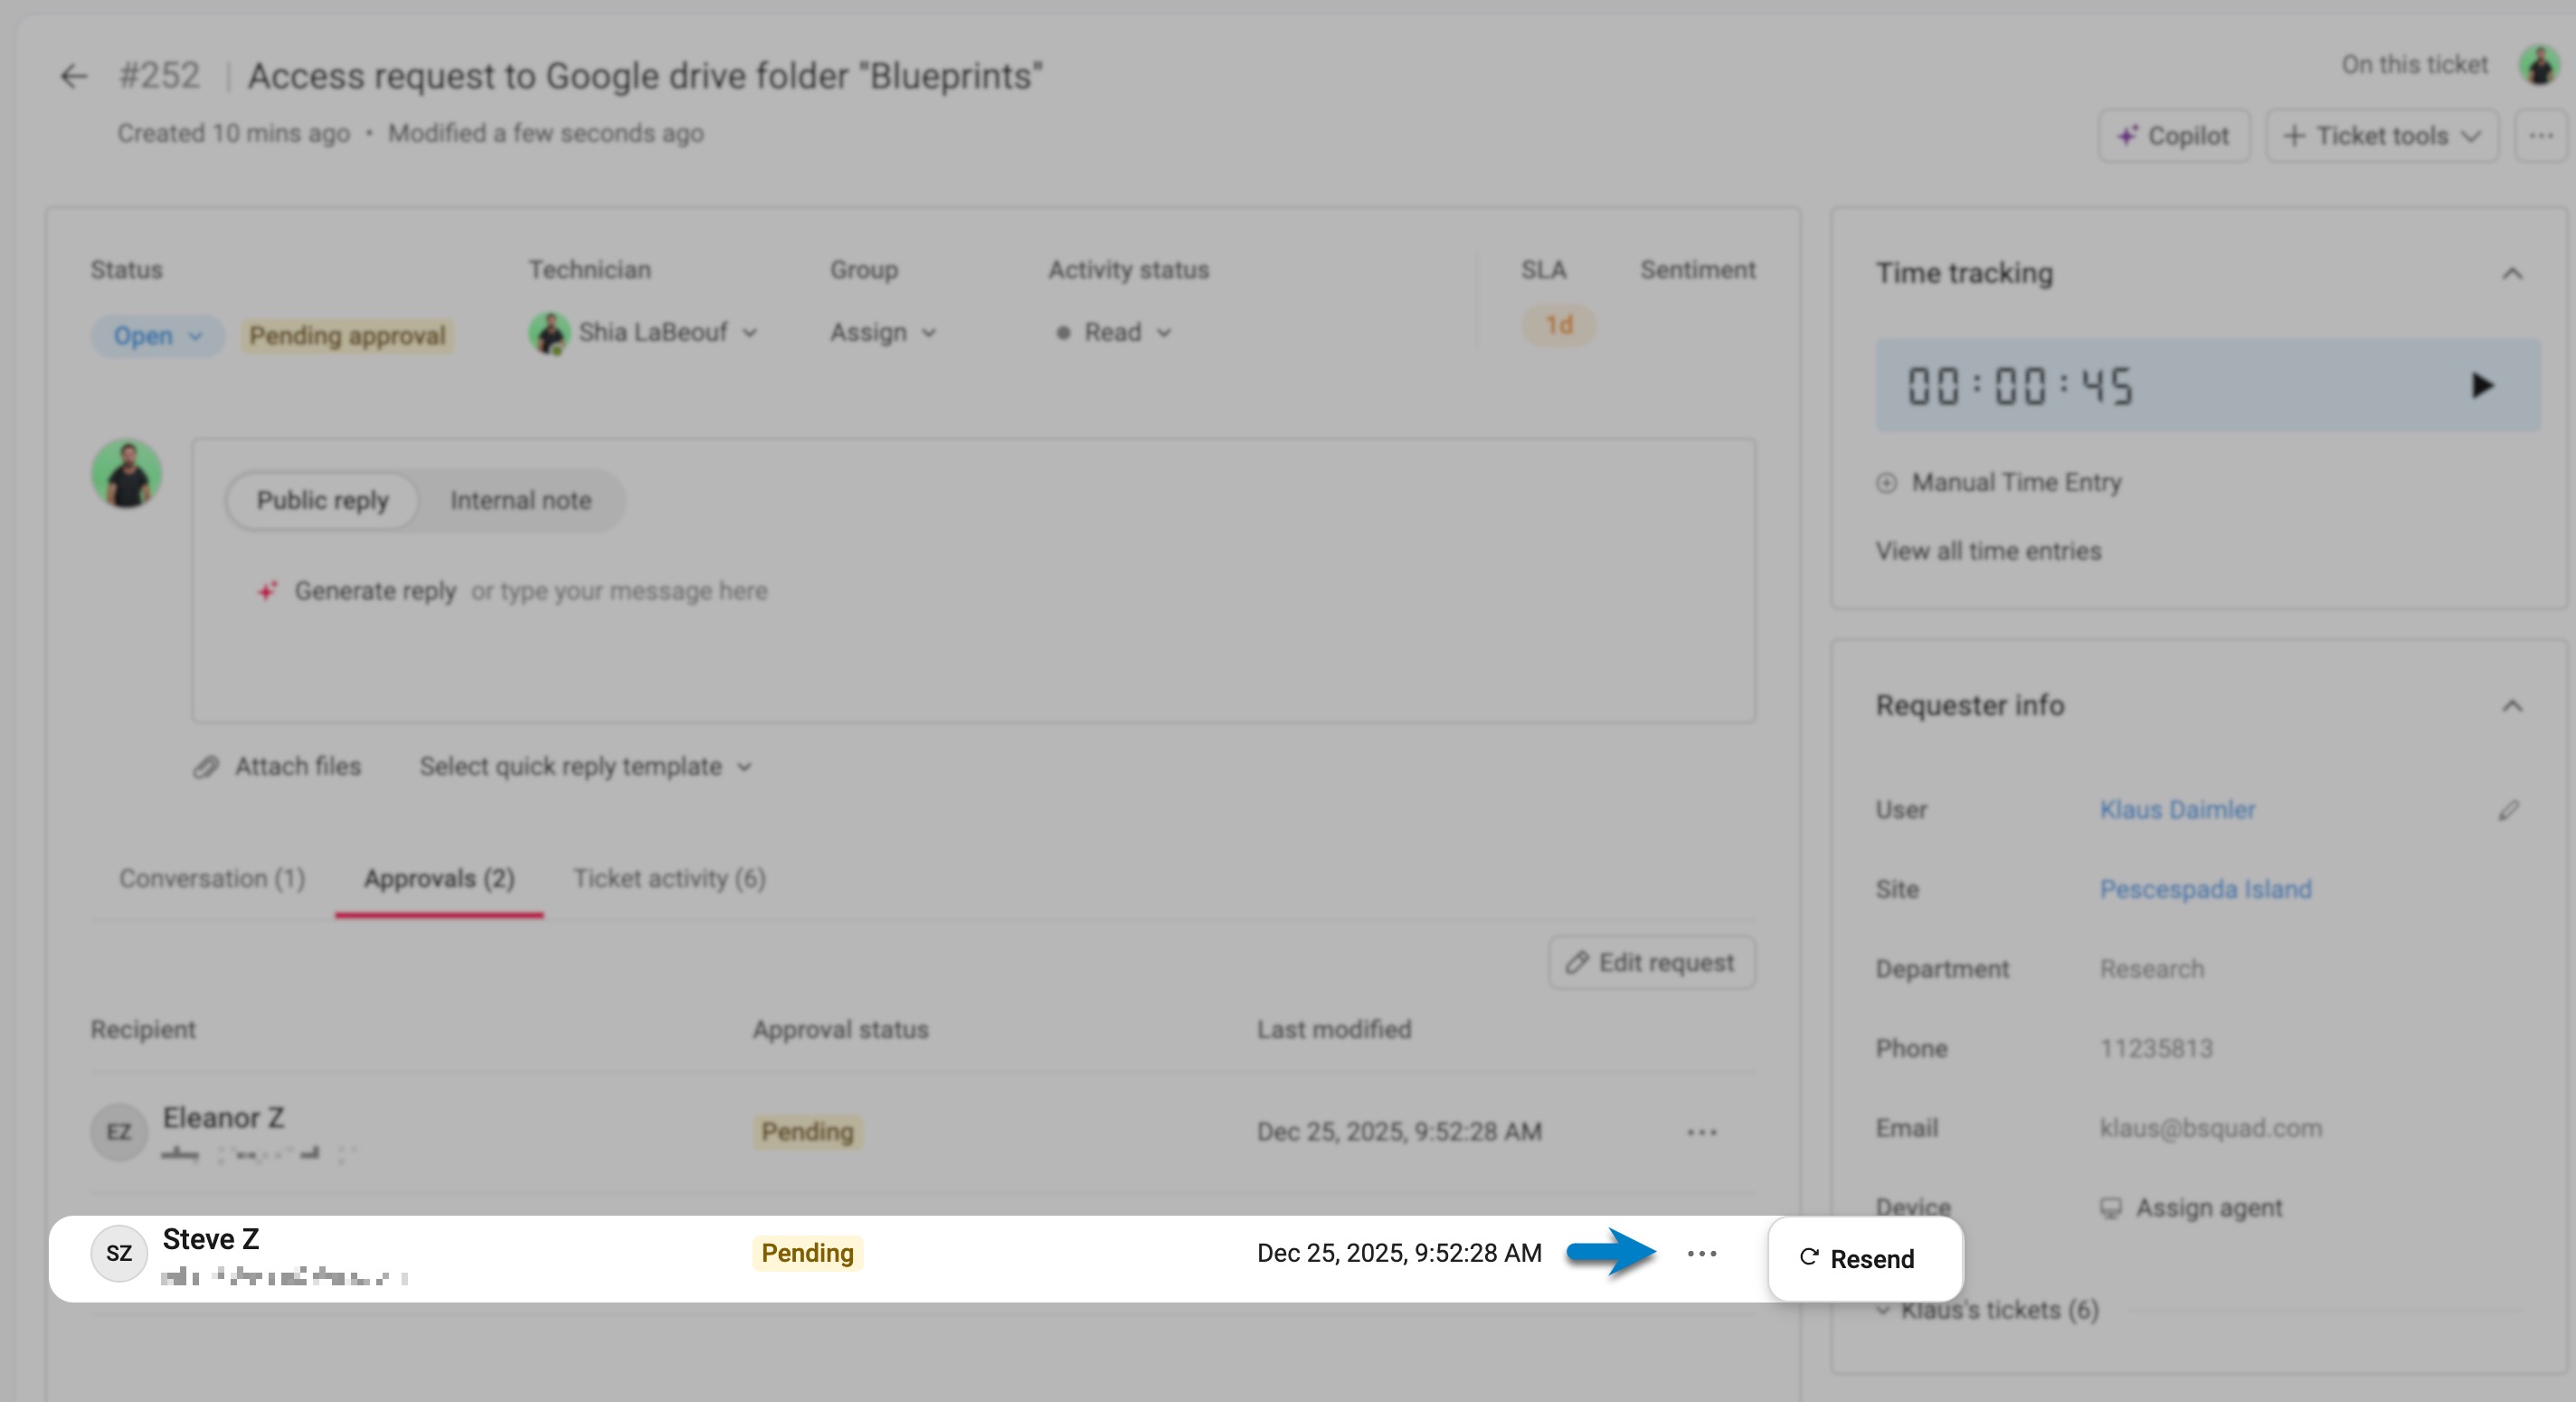Click the Recipient column header
2576x1402 pixels.
point(143,1030)
